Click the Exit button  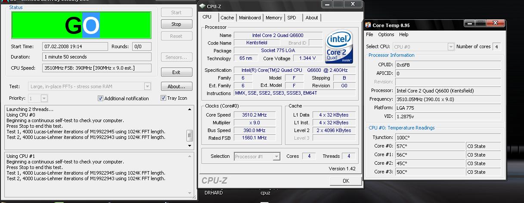coord(176,72)
